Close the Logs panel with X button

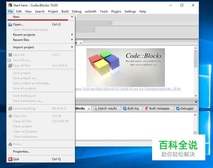[196, 102]
